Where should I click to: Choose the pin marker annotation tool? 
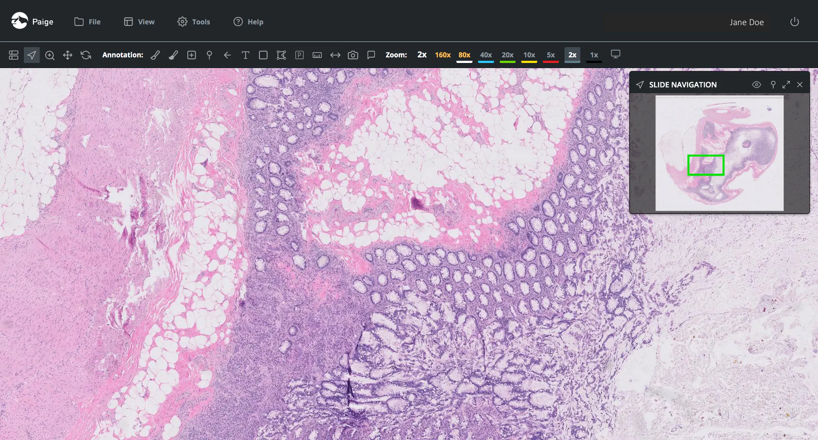(209, 55)
